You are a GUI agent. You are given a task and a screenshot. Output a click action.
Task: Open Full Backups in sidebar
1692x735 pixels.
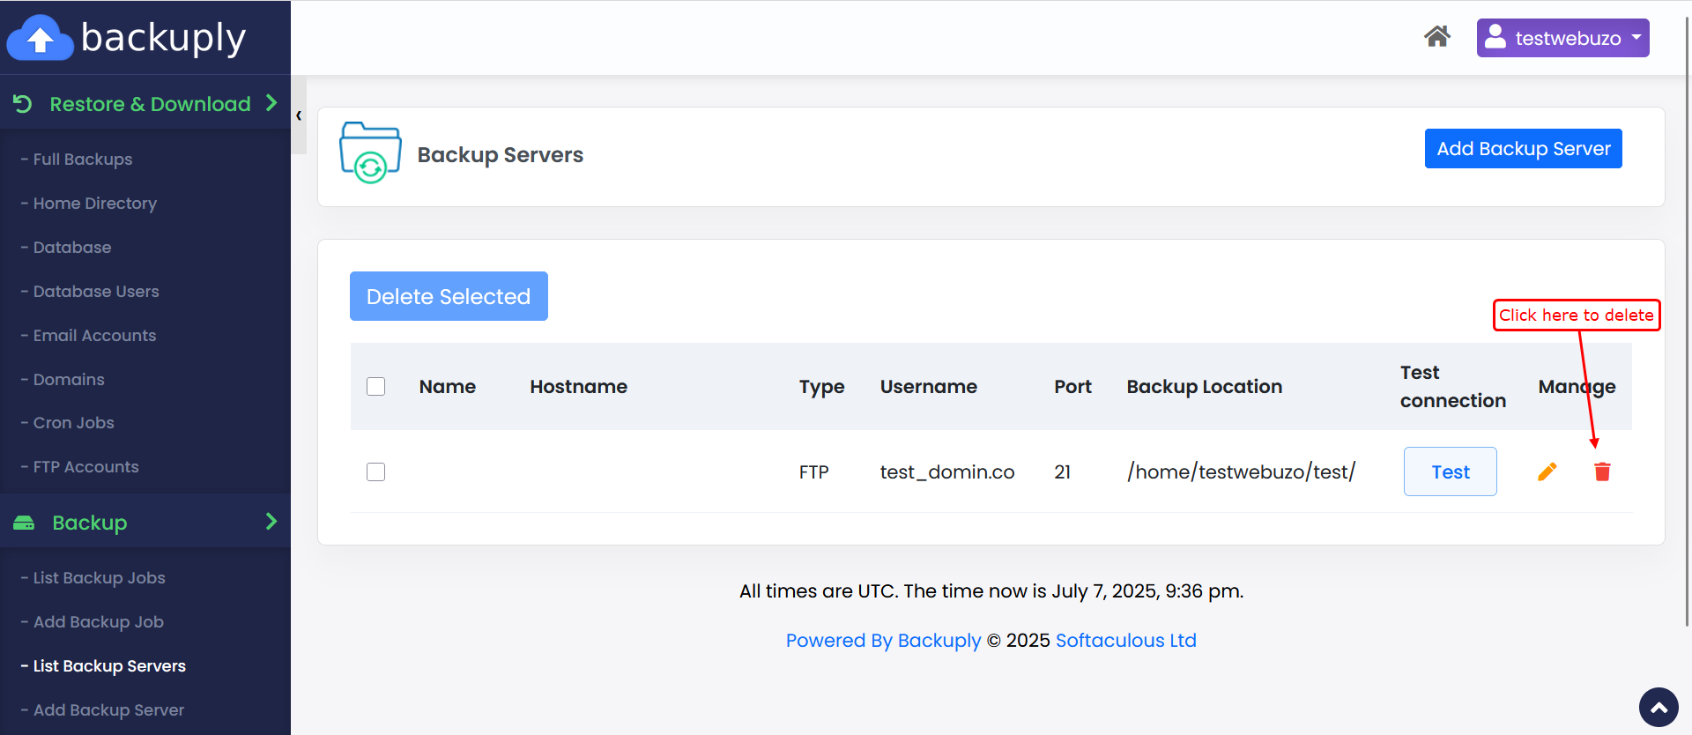click(83, 160)
